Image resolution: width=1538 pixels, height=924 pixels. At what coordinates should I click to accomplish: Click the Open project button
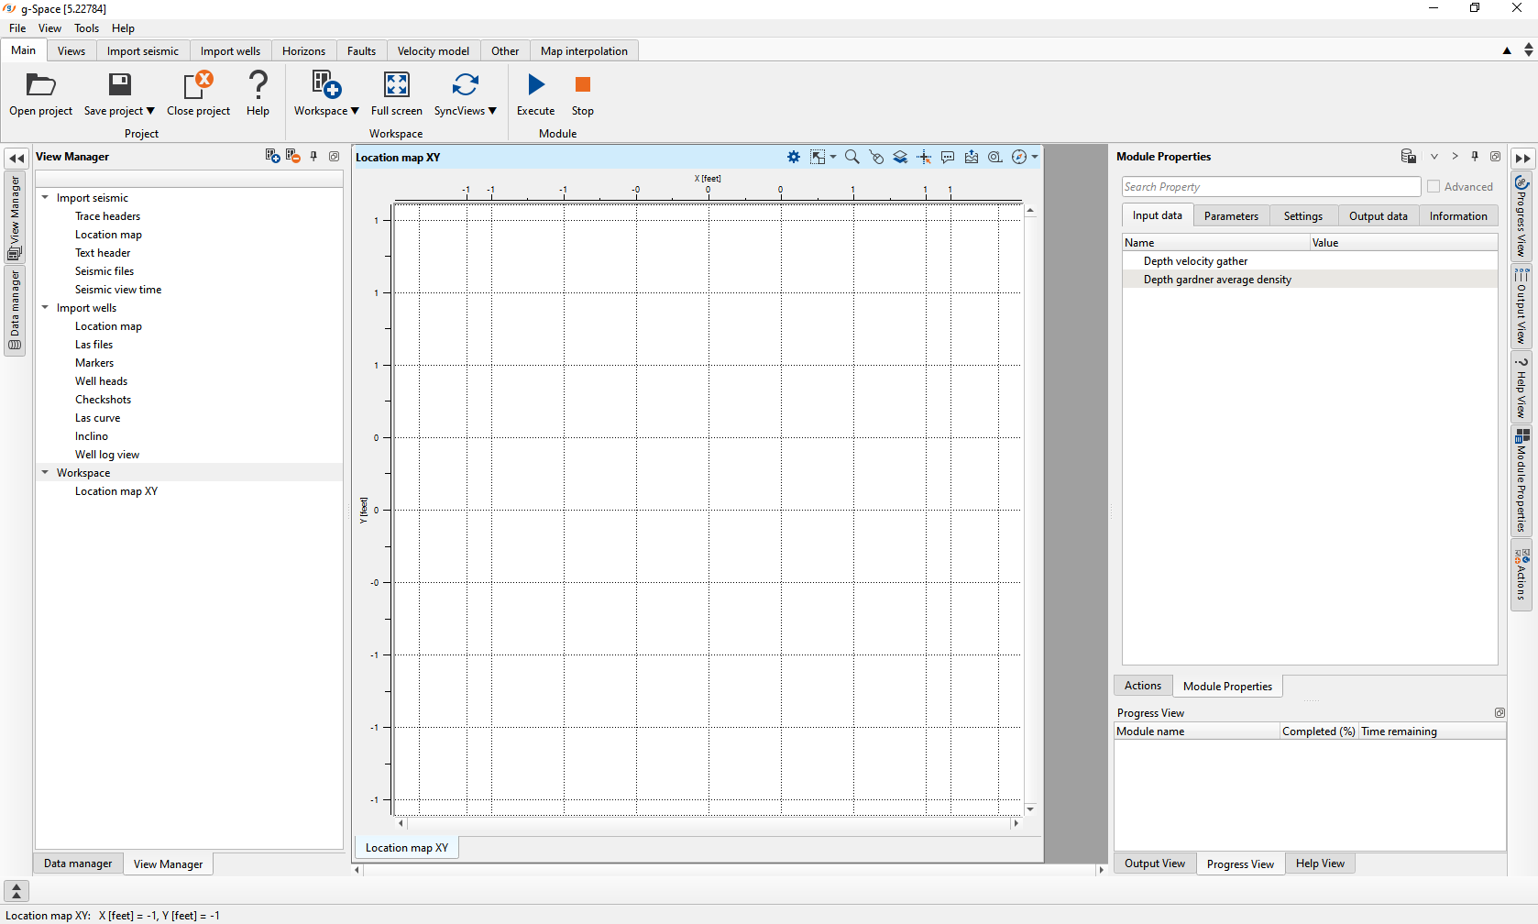pyautogui.click(x=40, y=92)
